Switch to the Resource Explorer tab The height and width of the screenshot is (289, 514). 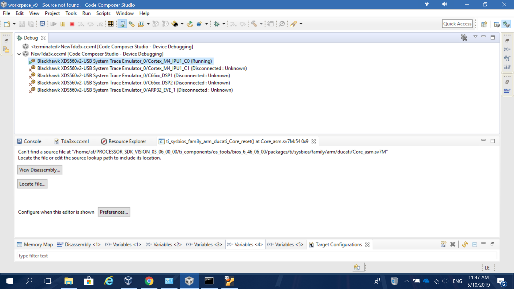123,141
